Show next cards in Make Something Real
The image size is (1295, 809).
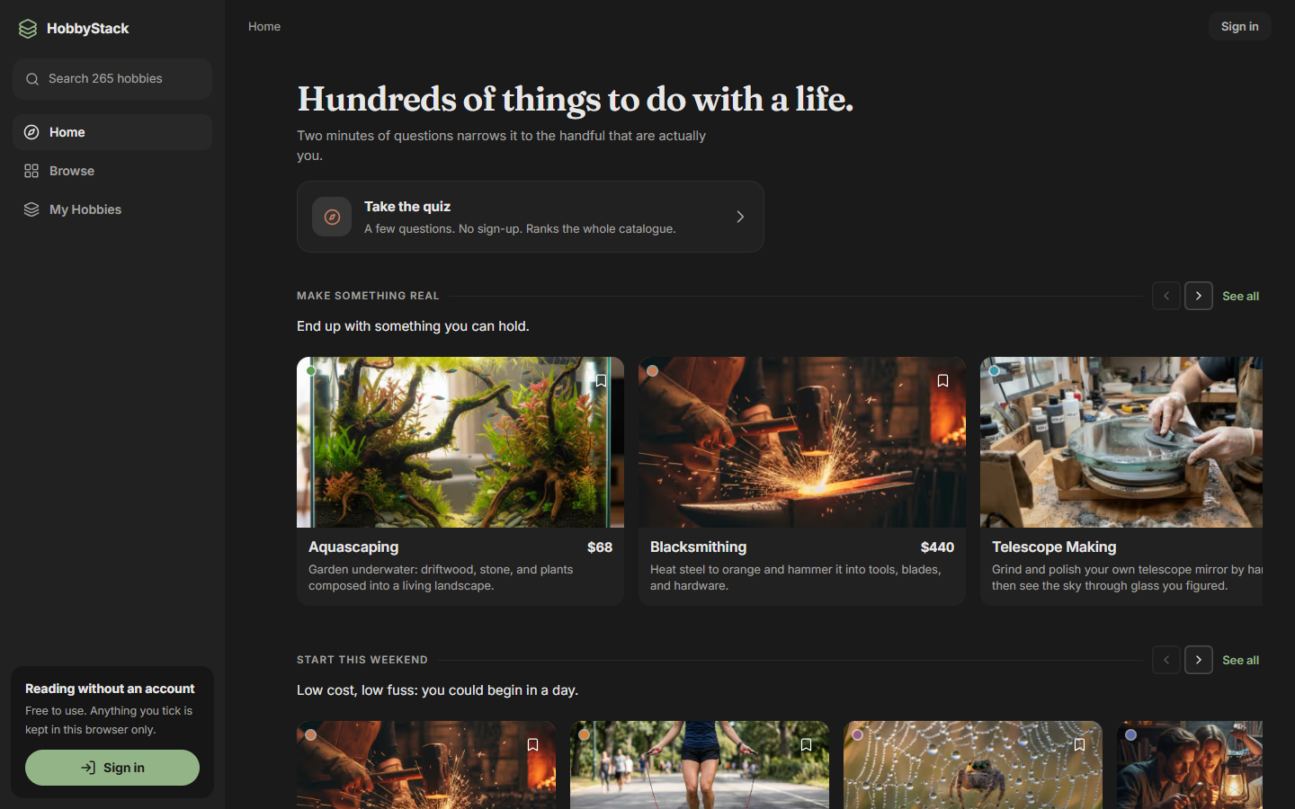(1199, 296)
